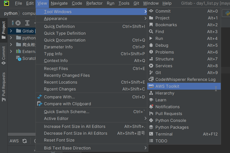Expand the External Libraries tree node
This screenshot has width=230, height=153.
pos(11,51)
